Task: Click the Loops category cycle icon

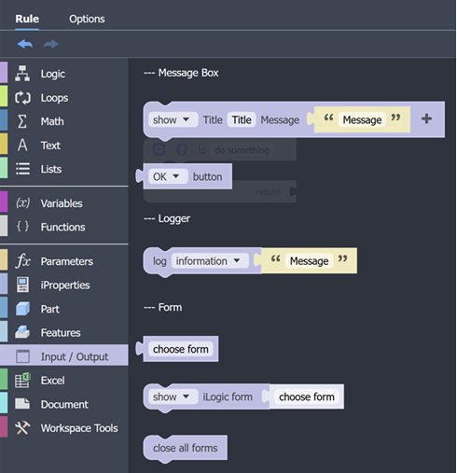Action: coord(22,97)
